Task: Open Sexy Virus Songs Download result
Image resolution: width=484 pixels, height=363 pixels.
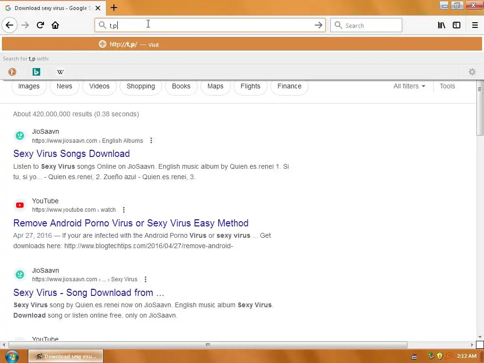Action: click(72, 154)
